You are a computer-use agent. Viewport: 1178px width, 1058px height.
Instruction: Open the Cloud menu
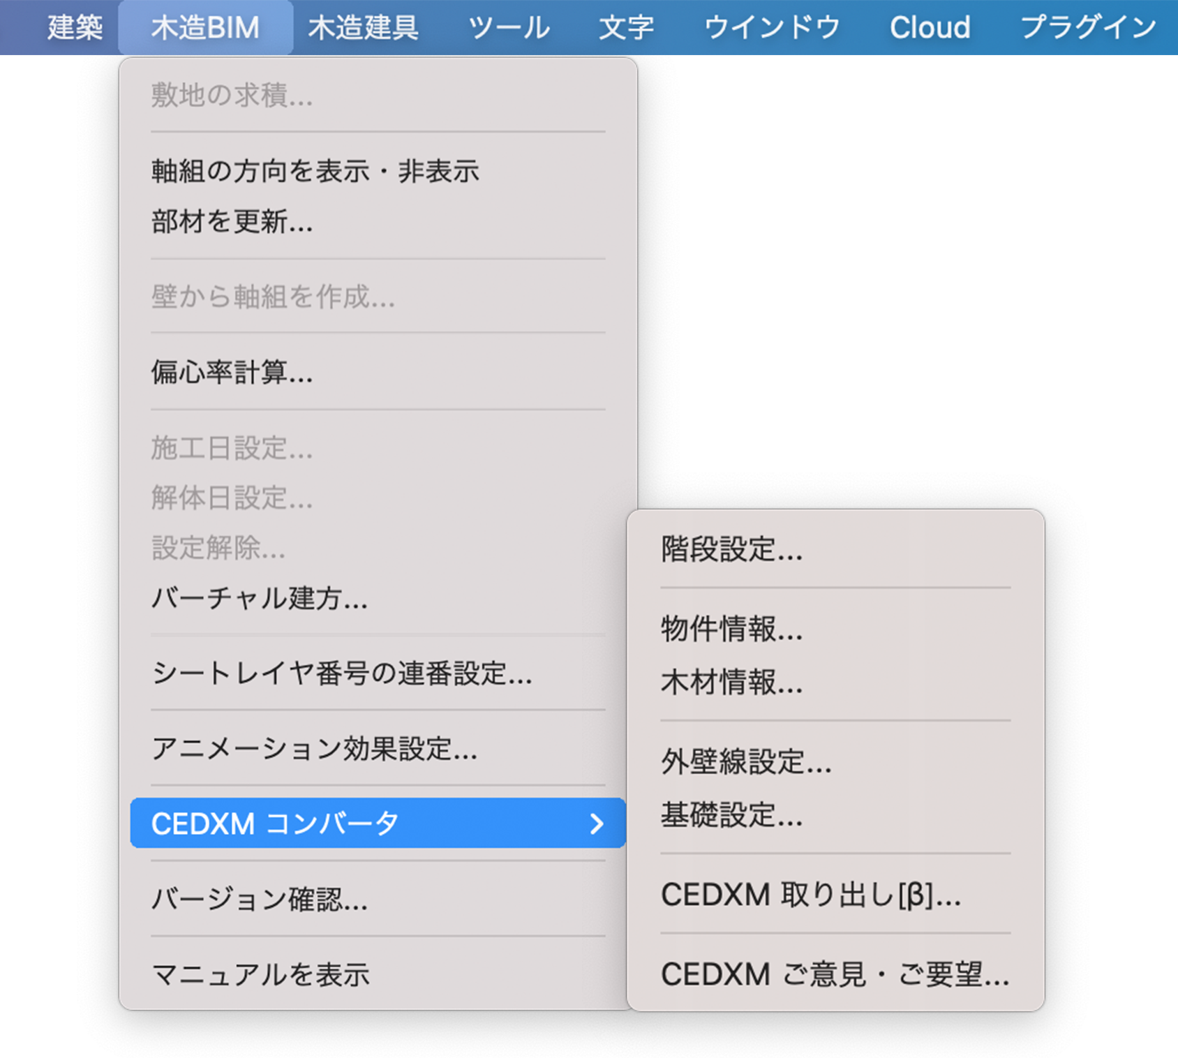(930, 27)
